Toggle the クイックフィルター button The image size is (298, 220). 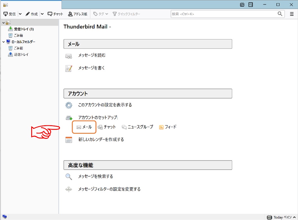point(126,14)
